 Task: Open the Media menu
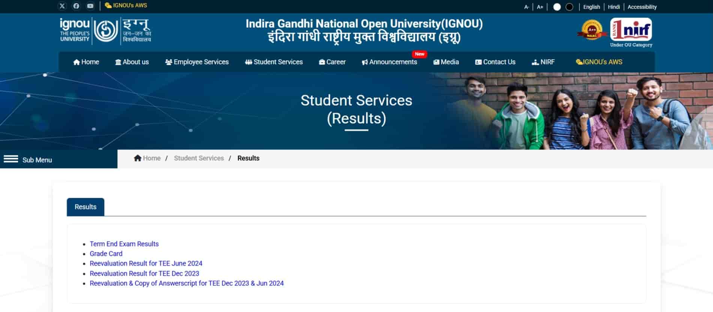(x=446, y=62)
